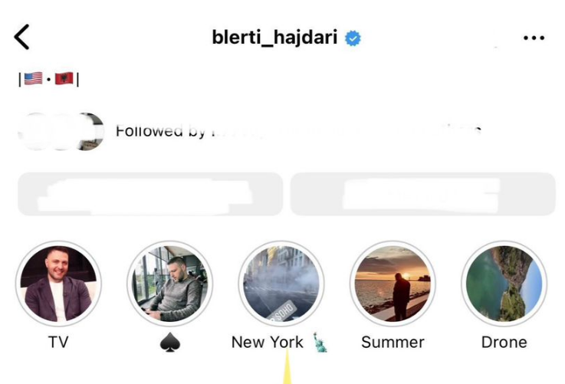This screenshot has height=384, width=565.
Task: Tap the visible follower avatar photo
Action: coord(90,132)
